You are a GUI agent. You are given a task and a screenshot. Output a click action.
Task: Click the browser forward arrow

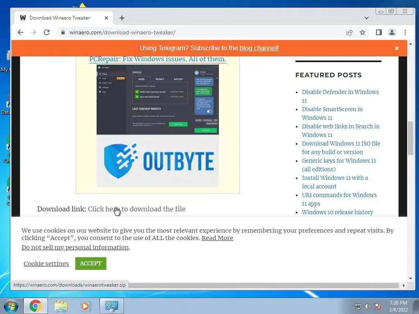pyautogui.click(x=34, y=32)
